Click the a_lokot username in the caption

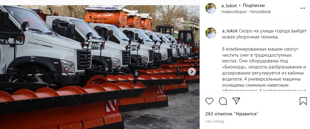pos(230,31)
